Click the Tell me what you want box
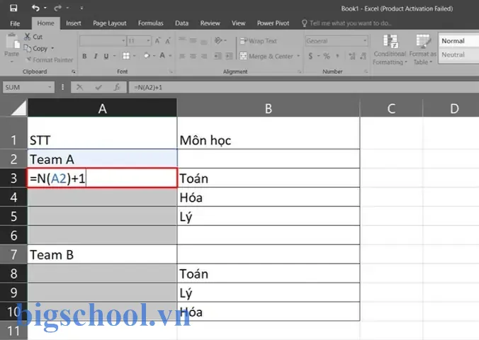This screenshot has width=479, height=340. click(x=346, y=23)
